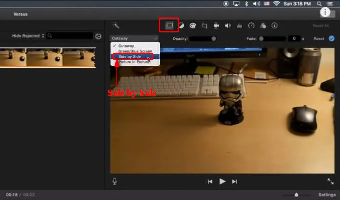340x200 pixels.
Task: Open the input source flag icon
Action: (x=267, y=3)
